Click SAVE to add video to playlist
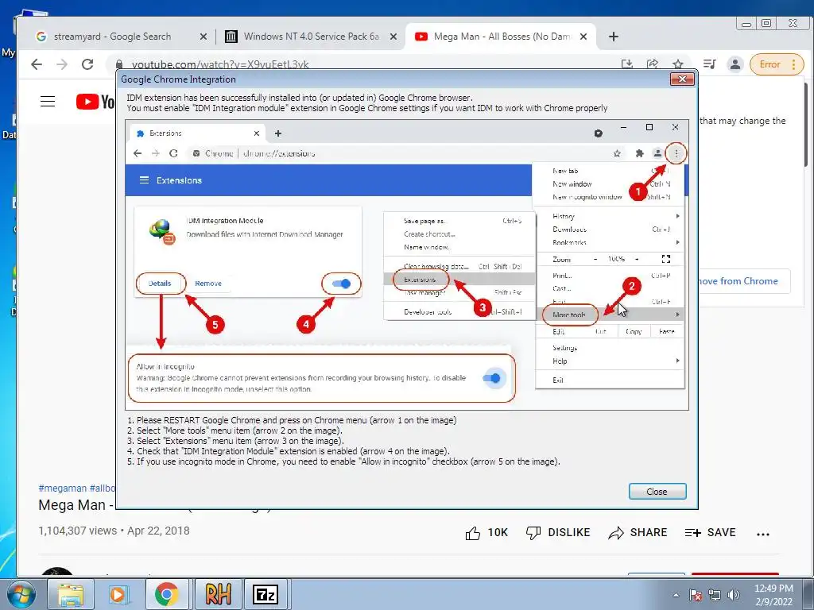 coord(710,533)
